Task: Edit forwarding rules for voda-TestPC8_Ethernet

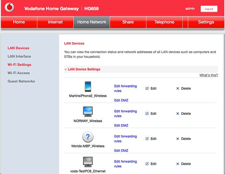Action: [126, 164]
